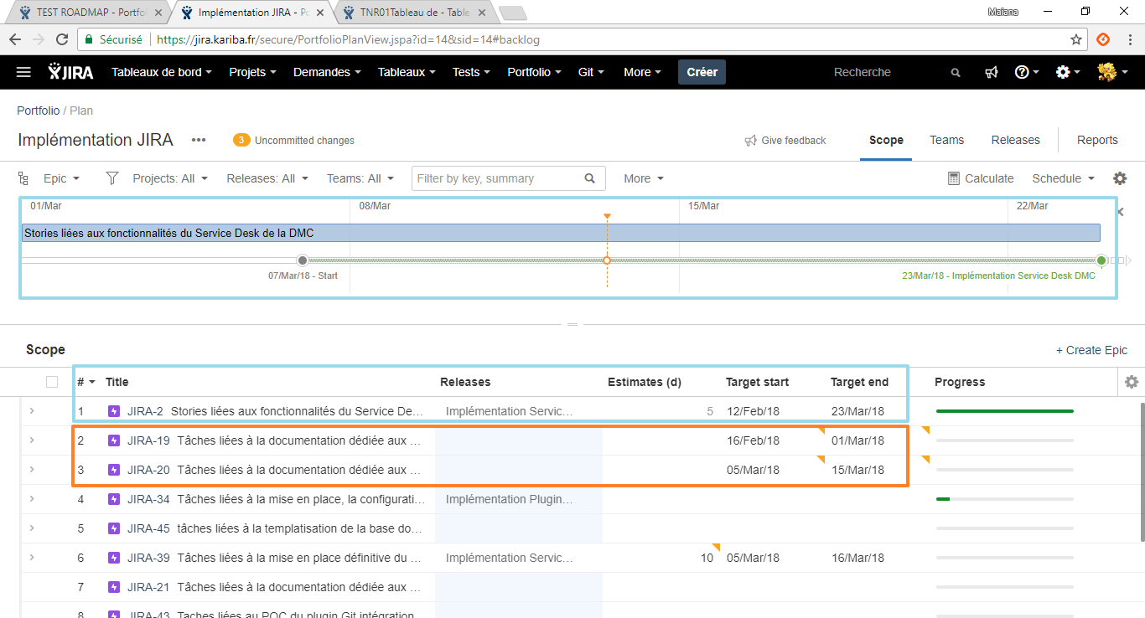Open Tableaux de bord menu
Viewport: 1145px width, 618px height.
coord(162,72)
